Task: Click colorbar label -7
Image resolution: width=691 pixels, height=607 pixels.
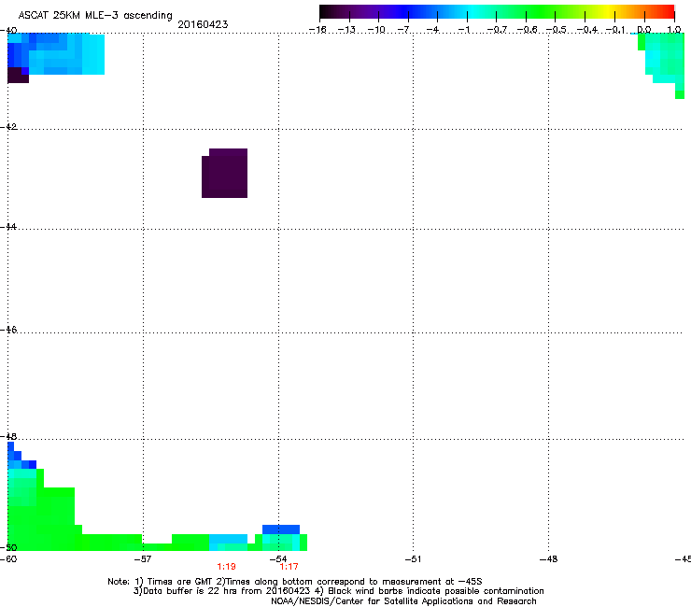Action: (405, 30)
